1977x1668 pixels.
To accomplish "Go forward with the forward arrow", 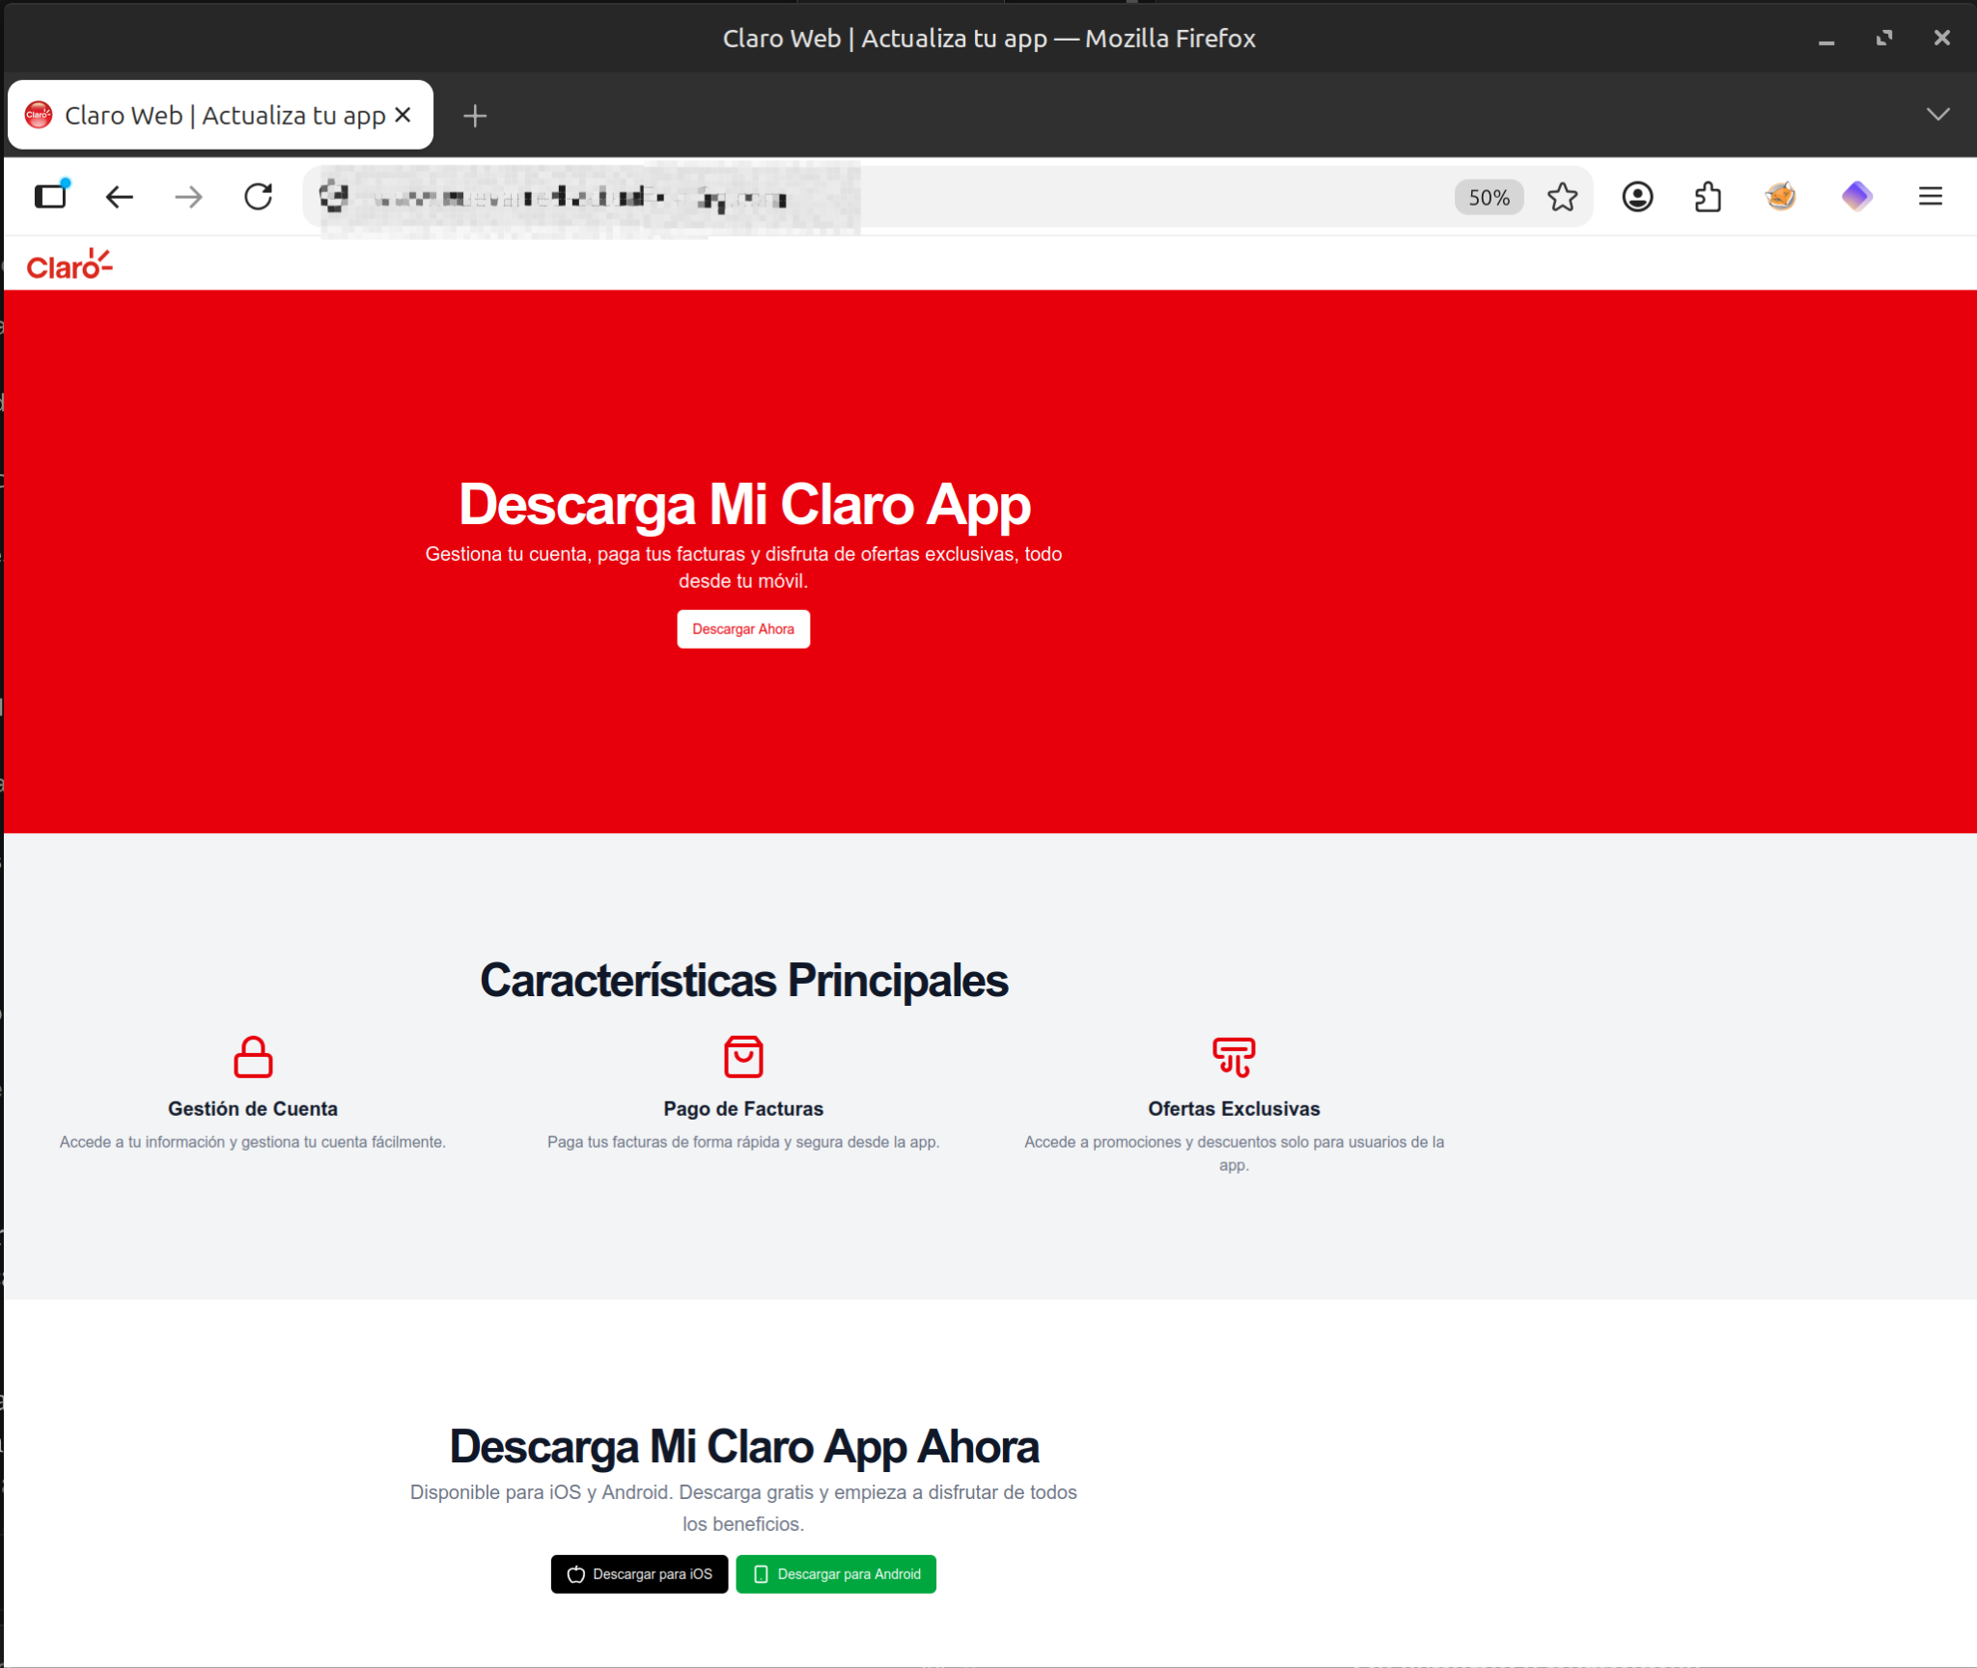I will [188, 197].
